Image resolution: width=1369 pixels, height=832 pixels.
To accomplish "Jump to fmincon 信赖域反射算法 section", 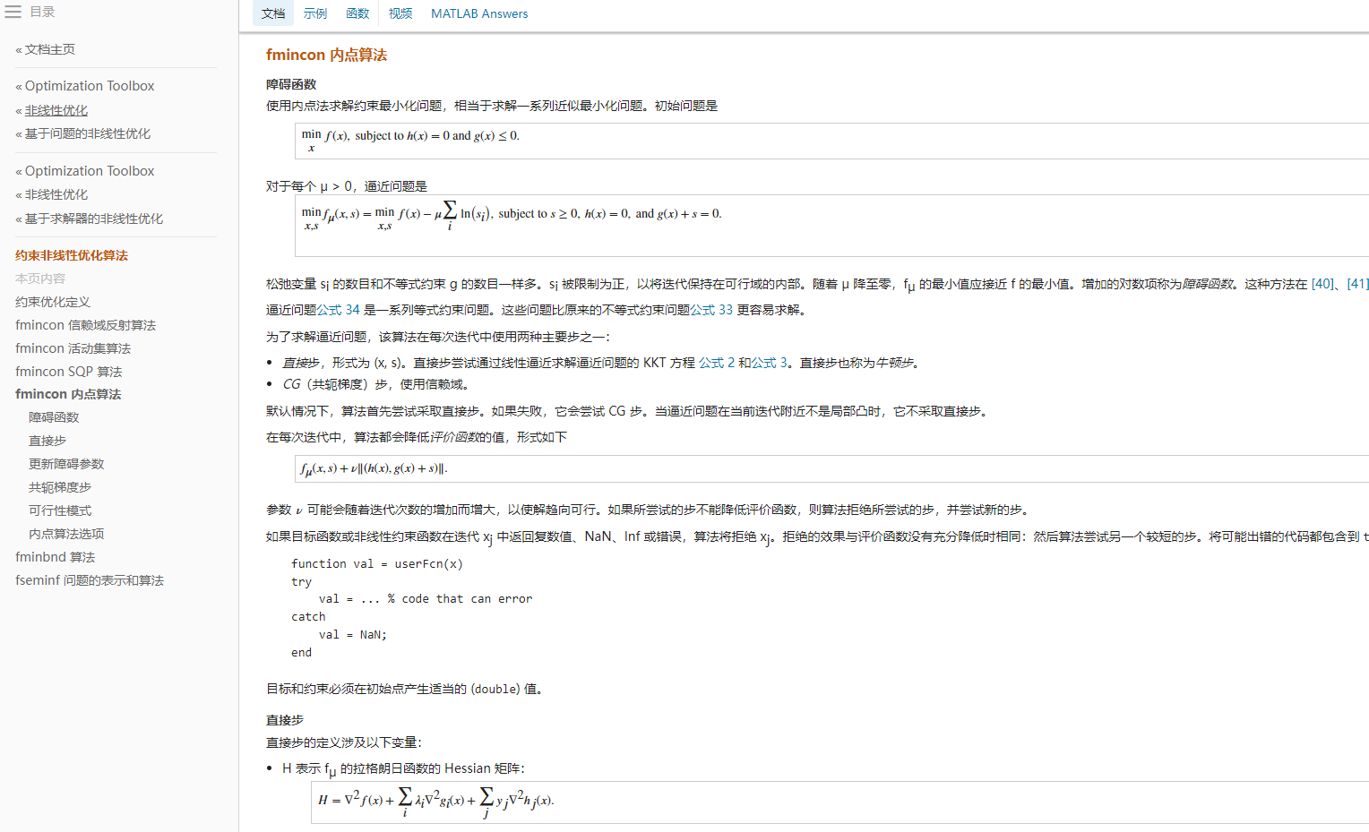I will pos(85,325).
